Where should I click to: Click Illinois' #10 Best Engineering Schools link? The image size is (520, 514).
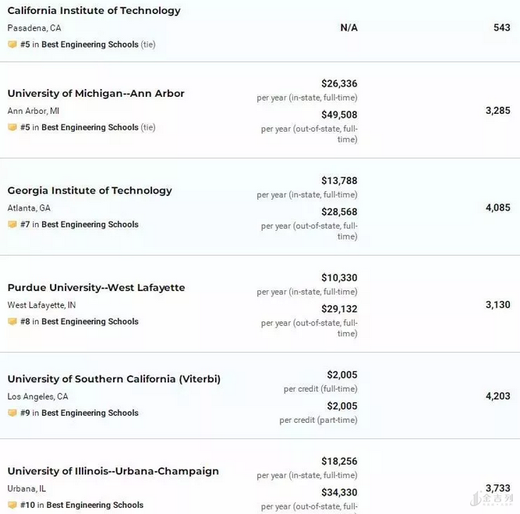[94, 505]
